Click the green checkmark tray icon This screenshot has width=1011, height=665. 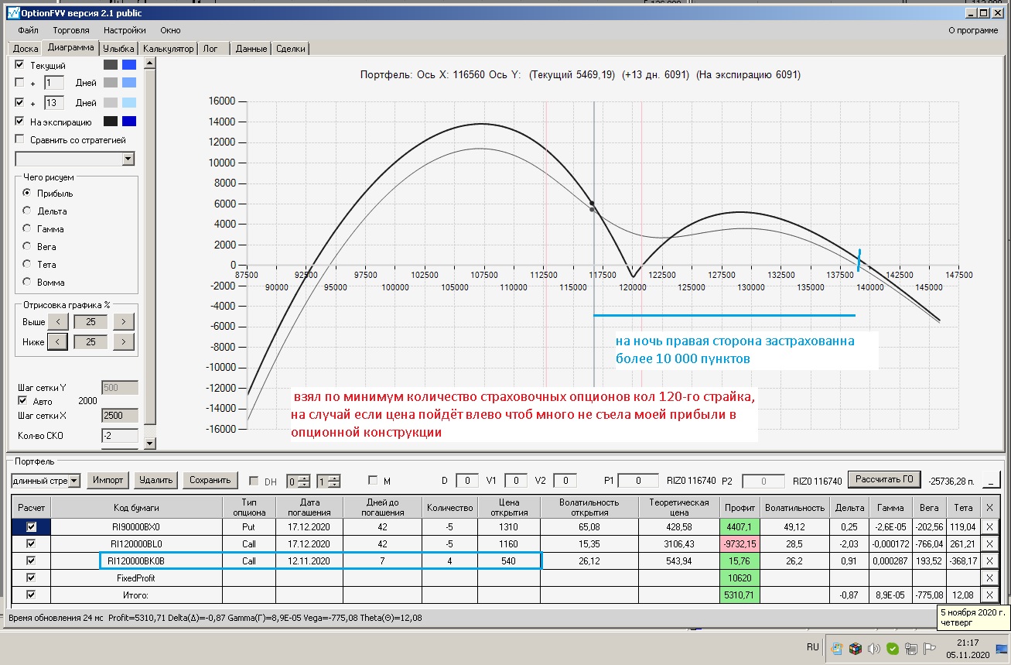pos(893,649)
